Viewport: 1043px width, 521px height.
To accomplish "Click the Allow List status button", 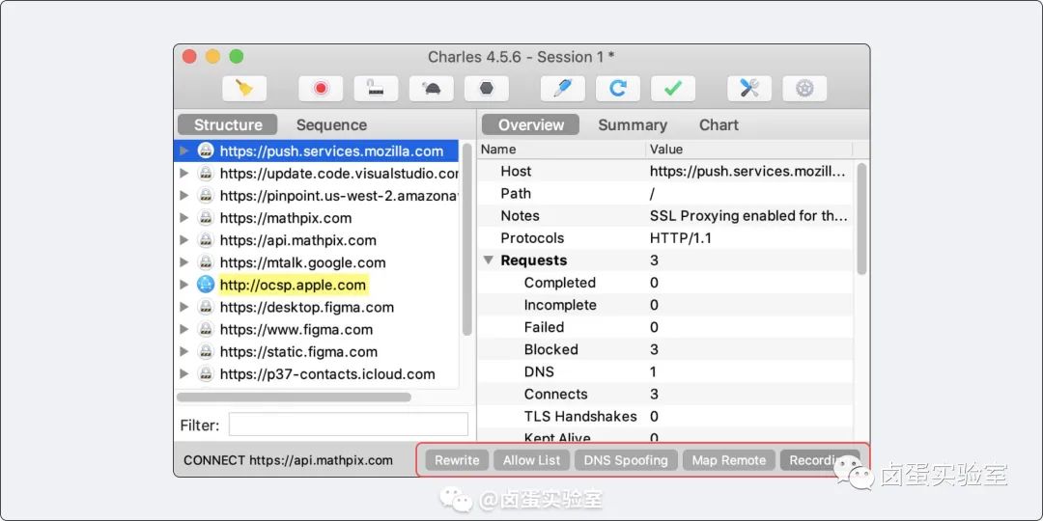I will 531,460.
